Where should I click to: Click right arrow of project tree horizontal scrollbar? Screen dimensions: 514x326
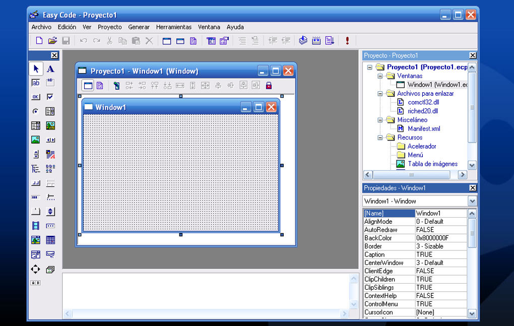(463, 175)
